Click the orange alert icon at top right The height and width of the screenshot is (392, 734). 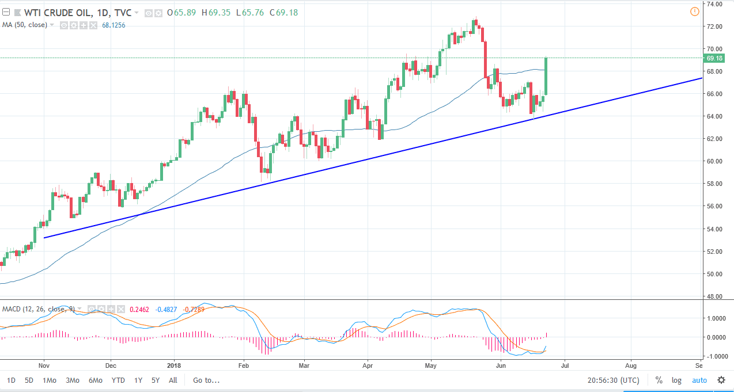click(695, 12)
